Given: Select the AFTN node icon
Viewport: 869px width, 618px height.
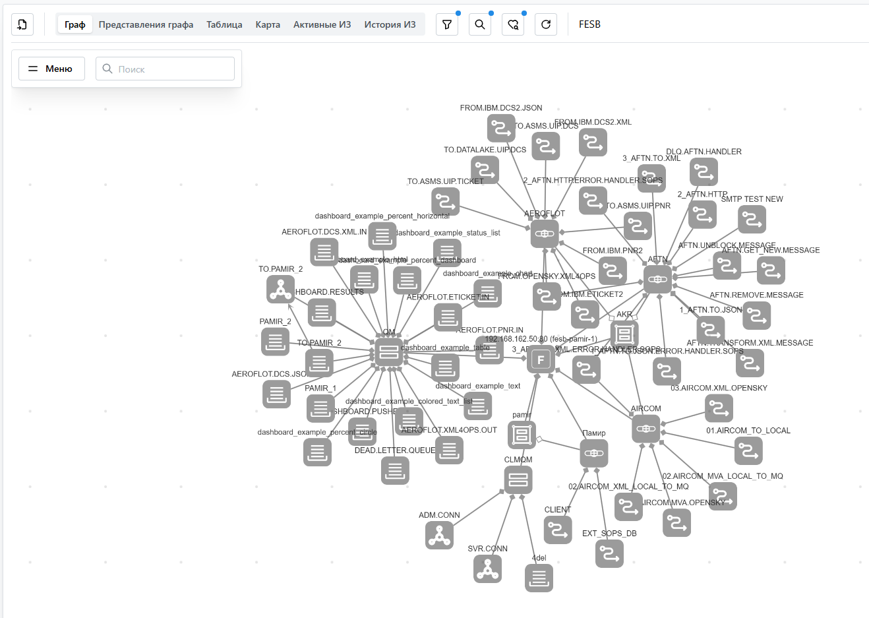Looking at the screenshot, I should pyautogui.click(x=657, y=279).
